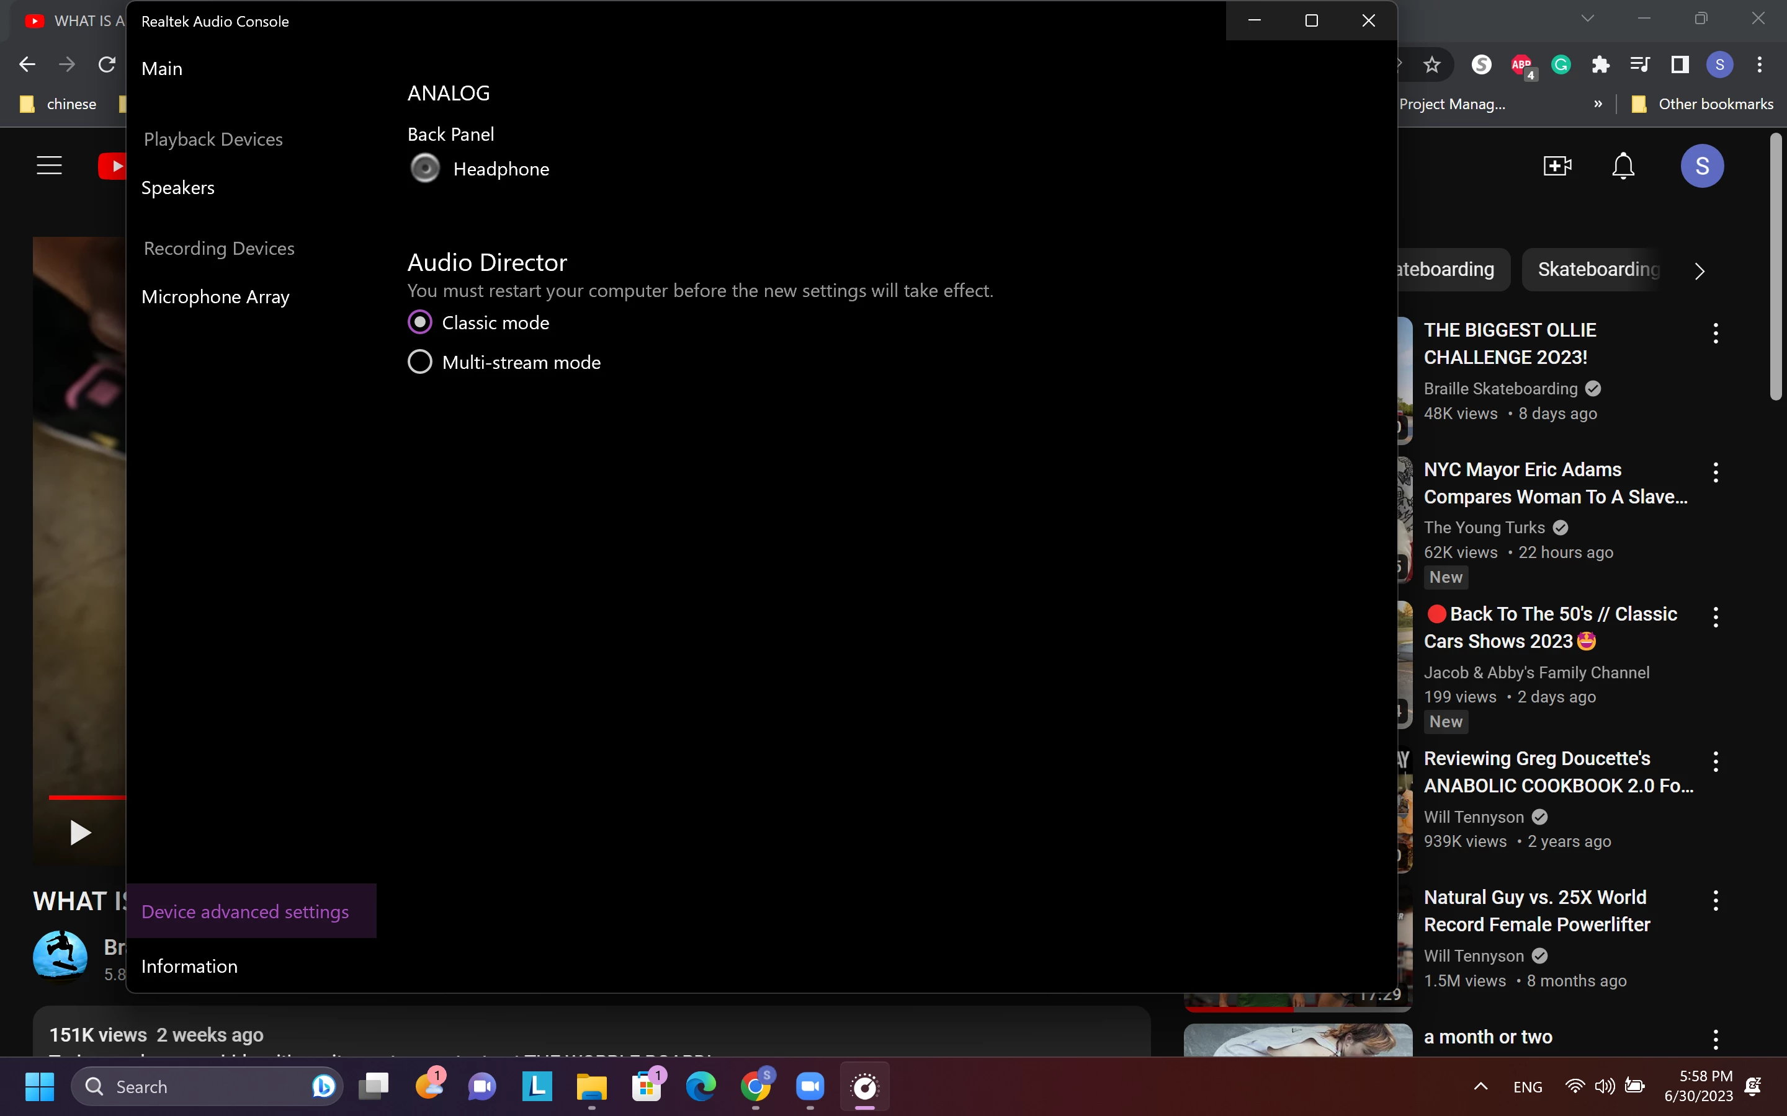Go to the Main page
The image size is (1787, 1116).
[162, 69]
